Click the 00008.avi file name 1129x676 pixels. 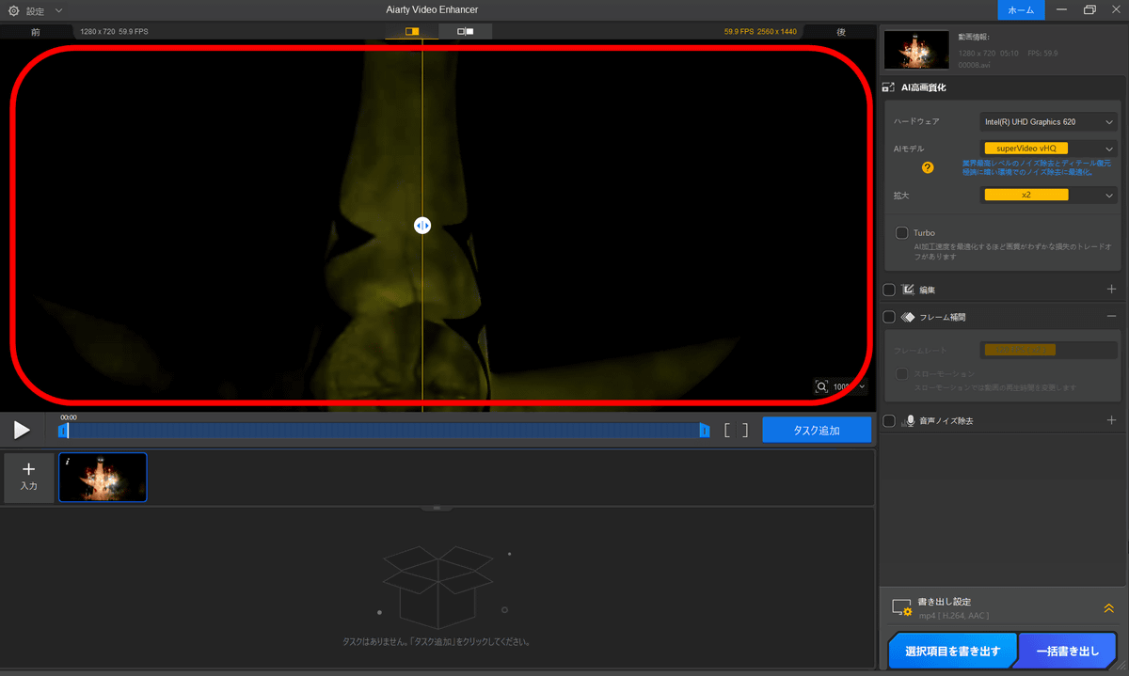975,66
